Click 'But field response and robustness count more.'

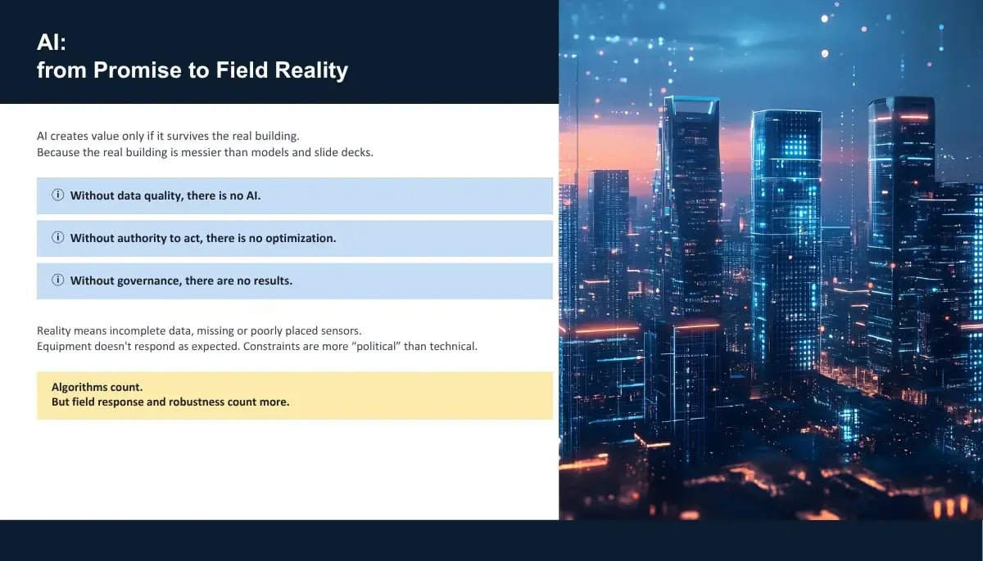click(170, 402)
